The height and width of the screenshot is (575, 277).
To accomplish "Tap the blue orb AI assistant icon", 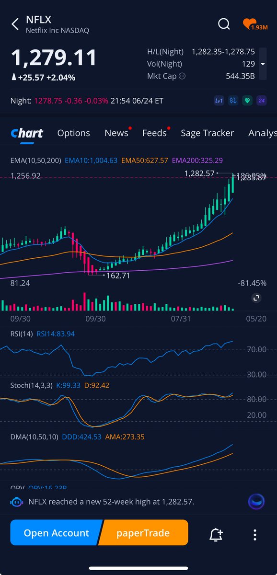I will point(256,502).
